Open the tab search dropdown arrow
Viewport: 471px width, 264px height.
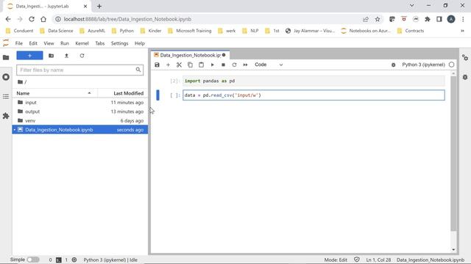[412, 5]
